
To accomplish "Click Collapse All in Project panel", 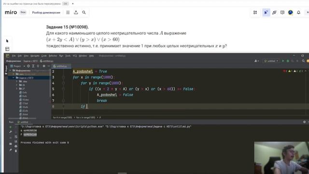I will 38,66.
